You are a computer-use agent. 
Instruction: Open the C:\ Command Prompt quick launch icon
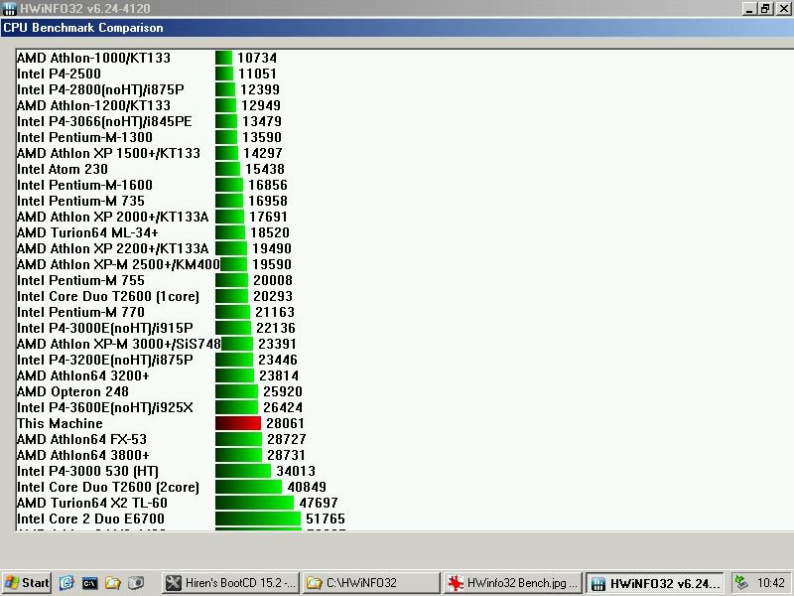click(89, 583)
